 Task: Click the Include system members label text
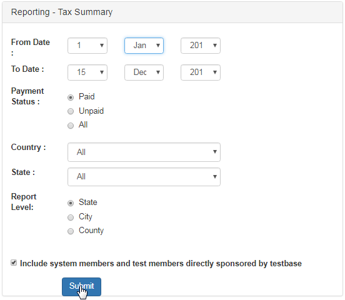coord(161,264)
